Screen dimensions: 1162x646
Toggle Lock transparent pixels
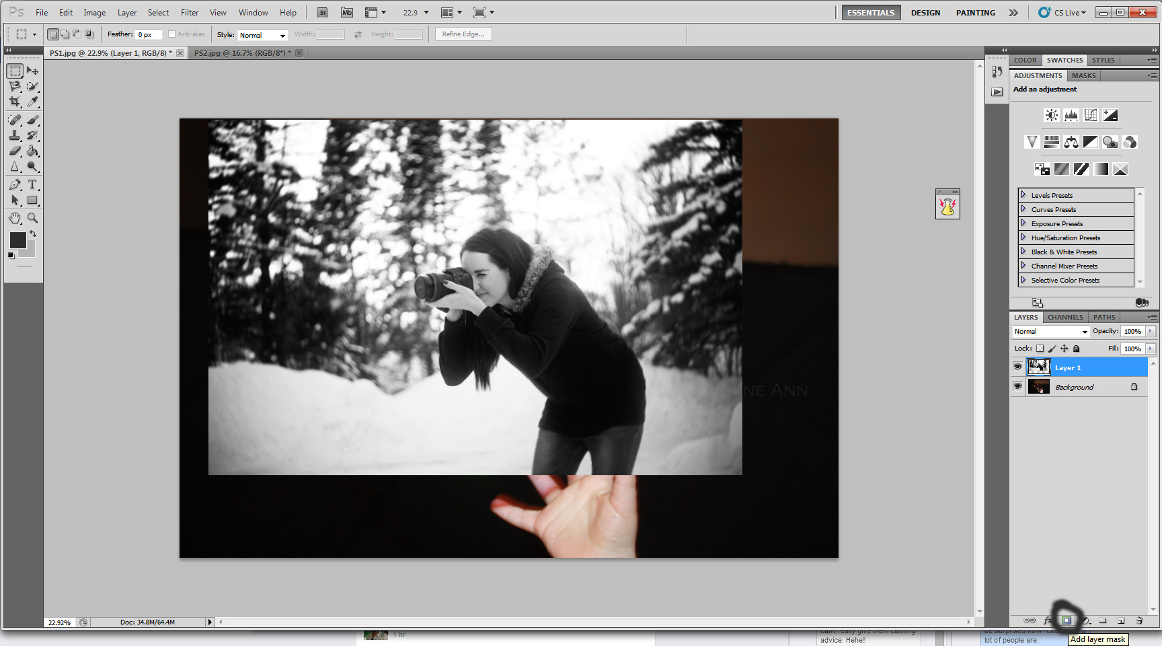pyautogui.click(x=1040, y=349)
